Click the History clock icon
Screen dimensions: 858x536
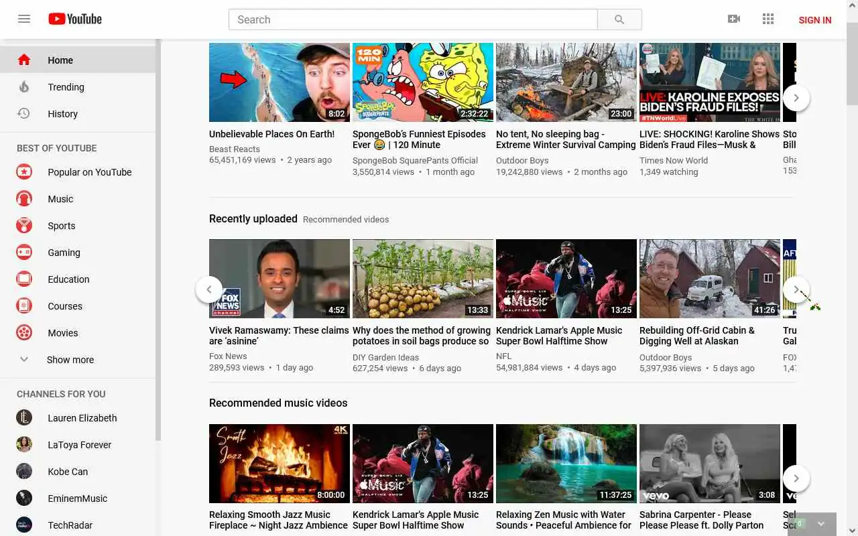pos(24,114)
